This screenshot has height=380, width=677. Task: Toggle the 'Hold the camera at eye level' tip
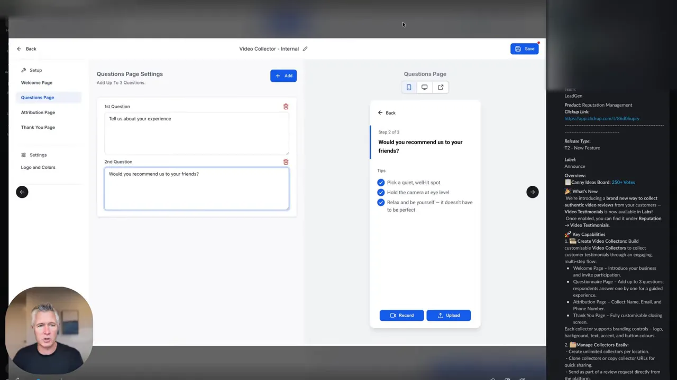(381, 192)
